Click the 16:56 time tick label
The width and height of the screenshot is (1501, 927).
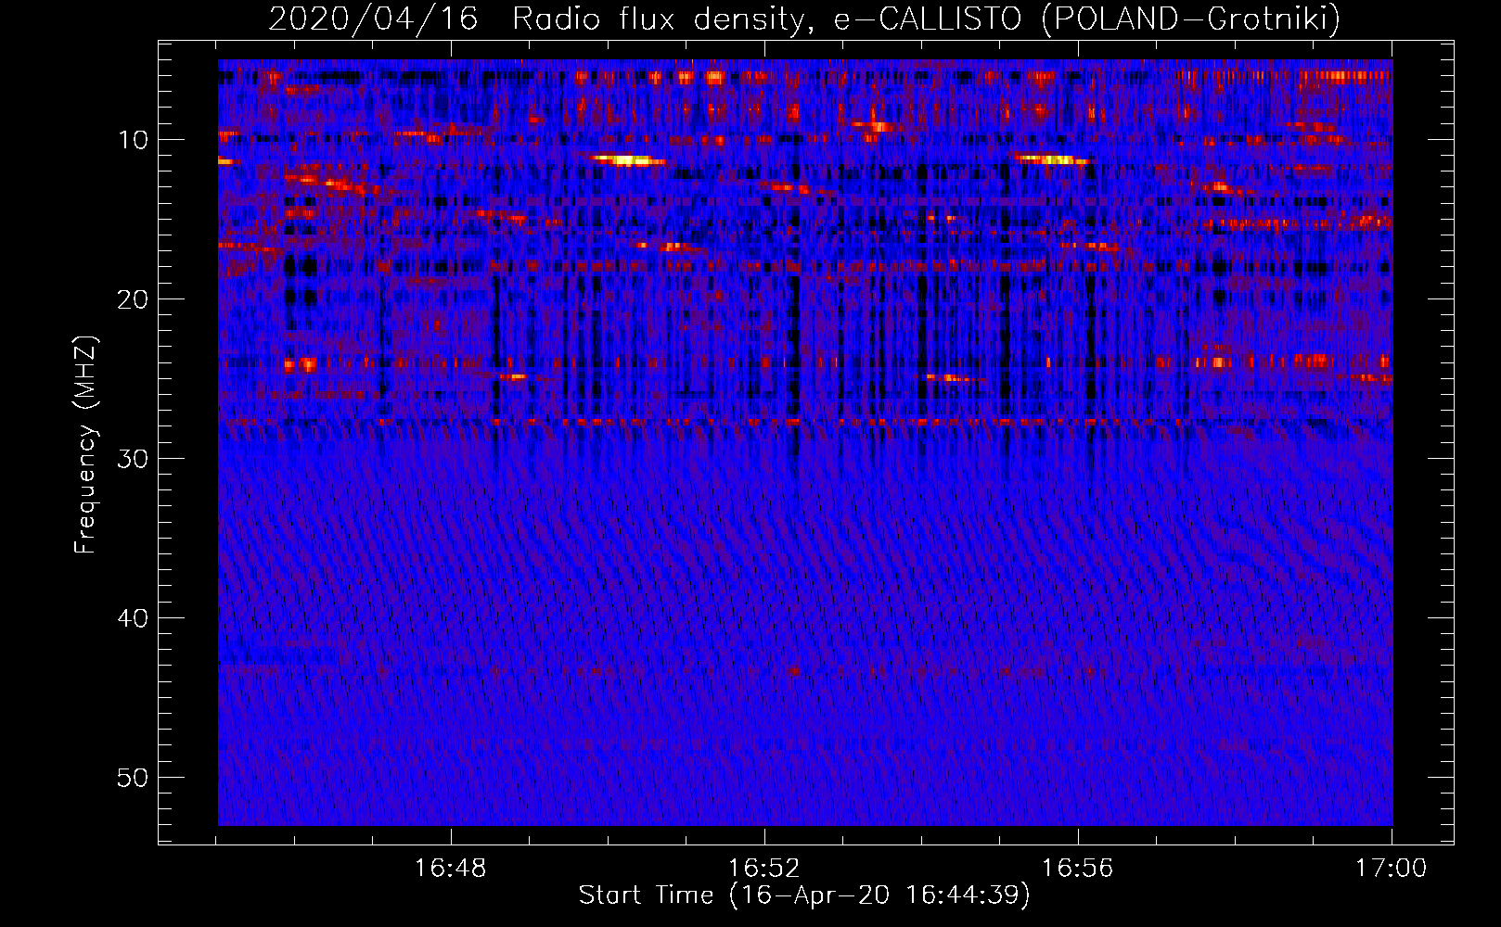[x=1077, y=869]
